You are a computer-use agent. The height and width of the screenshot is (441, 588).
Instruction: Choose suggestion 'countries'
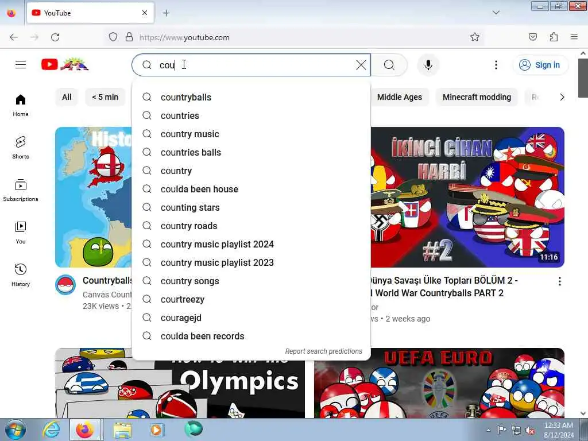[x=252, y=115]
